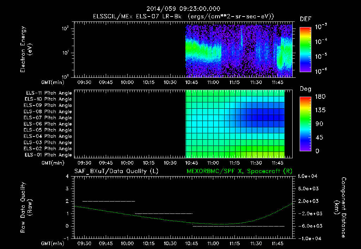361x249 pixels.
Task: Click the GMT(min) label under bottom panel
Action: [53, 243]
